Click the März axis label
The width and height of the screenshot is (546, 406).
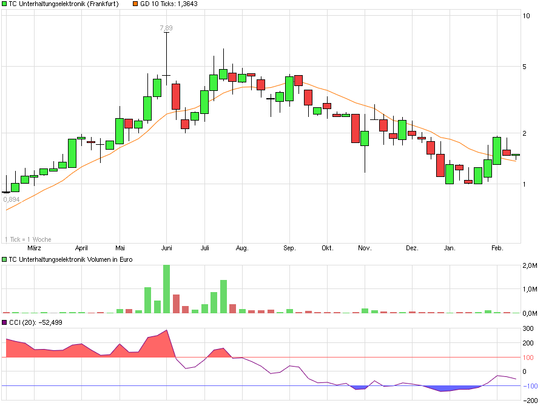34,248
